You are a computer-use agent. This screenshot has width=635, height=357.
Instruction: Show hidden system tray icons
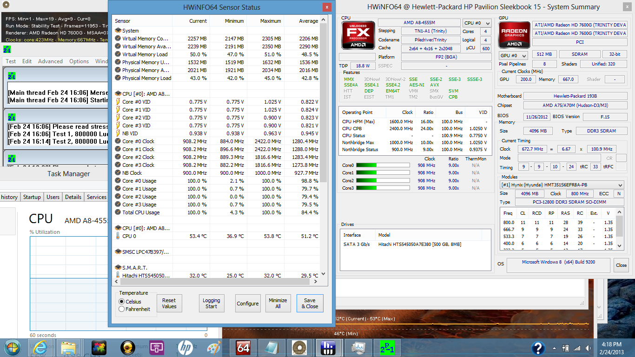coord(555,348)
